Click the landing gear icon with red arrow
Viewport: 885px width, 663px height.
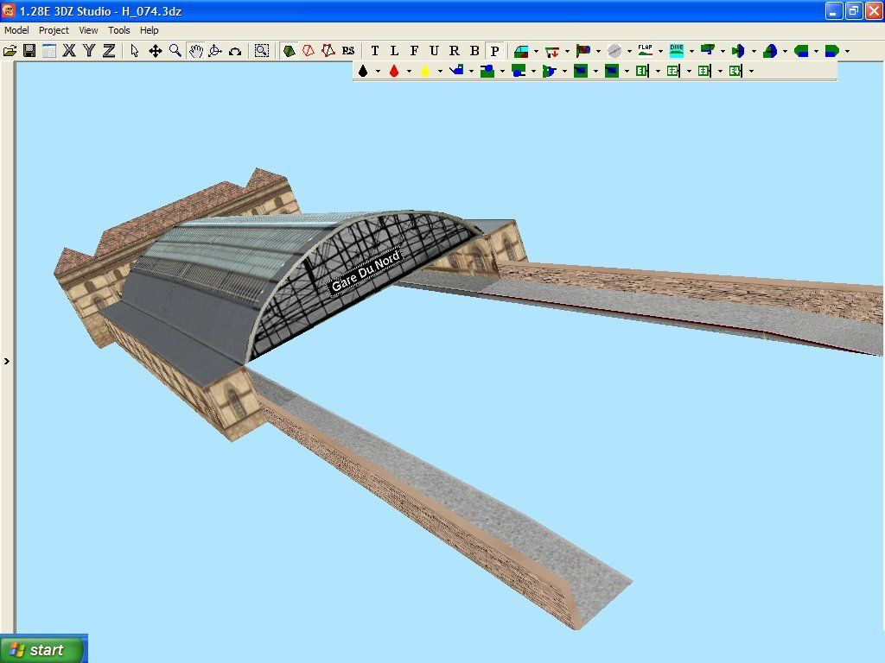point(552,51)
